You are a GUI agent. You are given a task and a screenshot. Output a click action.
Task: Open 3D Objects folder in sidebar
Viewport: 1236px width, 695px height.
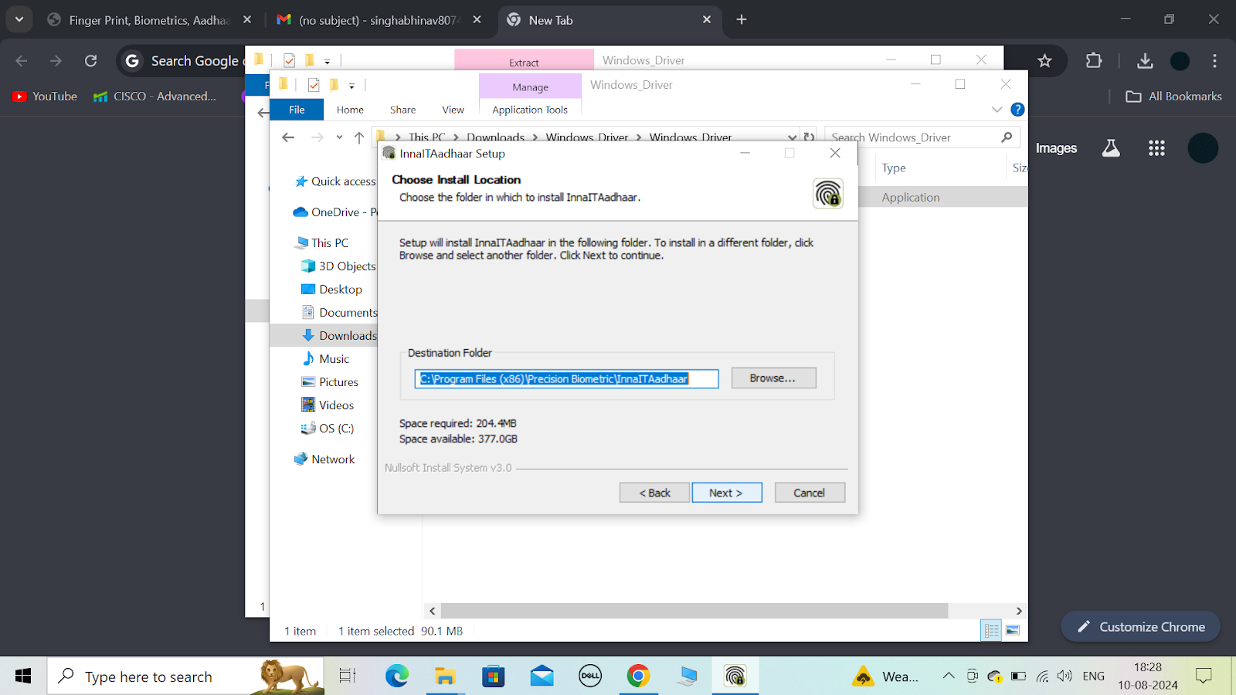pos(338,266)
